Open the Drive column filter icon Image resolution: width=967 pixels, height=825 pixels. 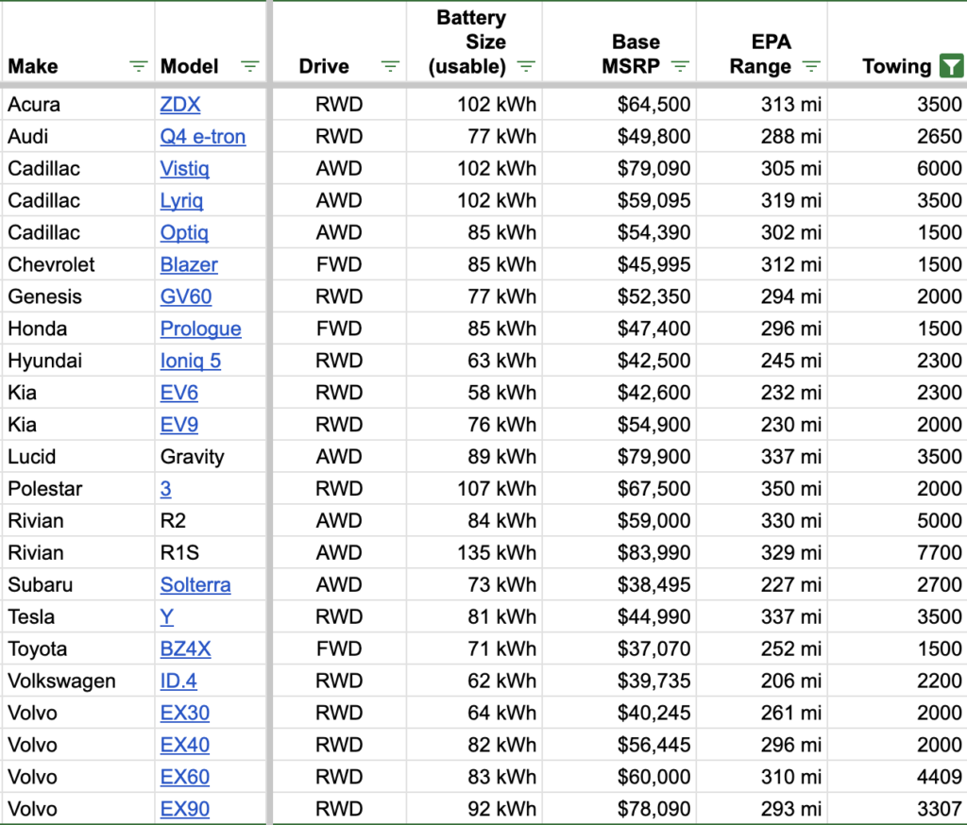coord(390,66)
